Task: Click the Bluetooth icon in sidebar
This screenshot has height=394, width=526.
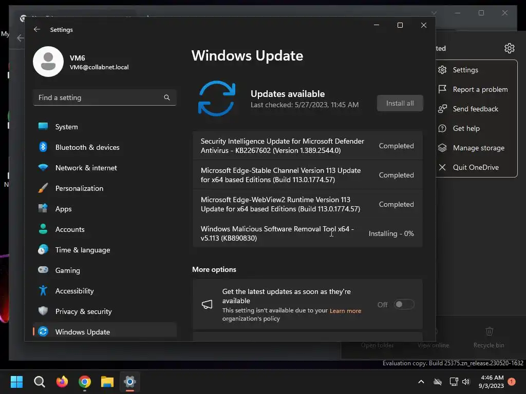Action: 43,147
